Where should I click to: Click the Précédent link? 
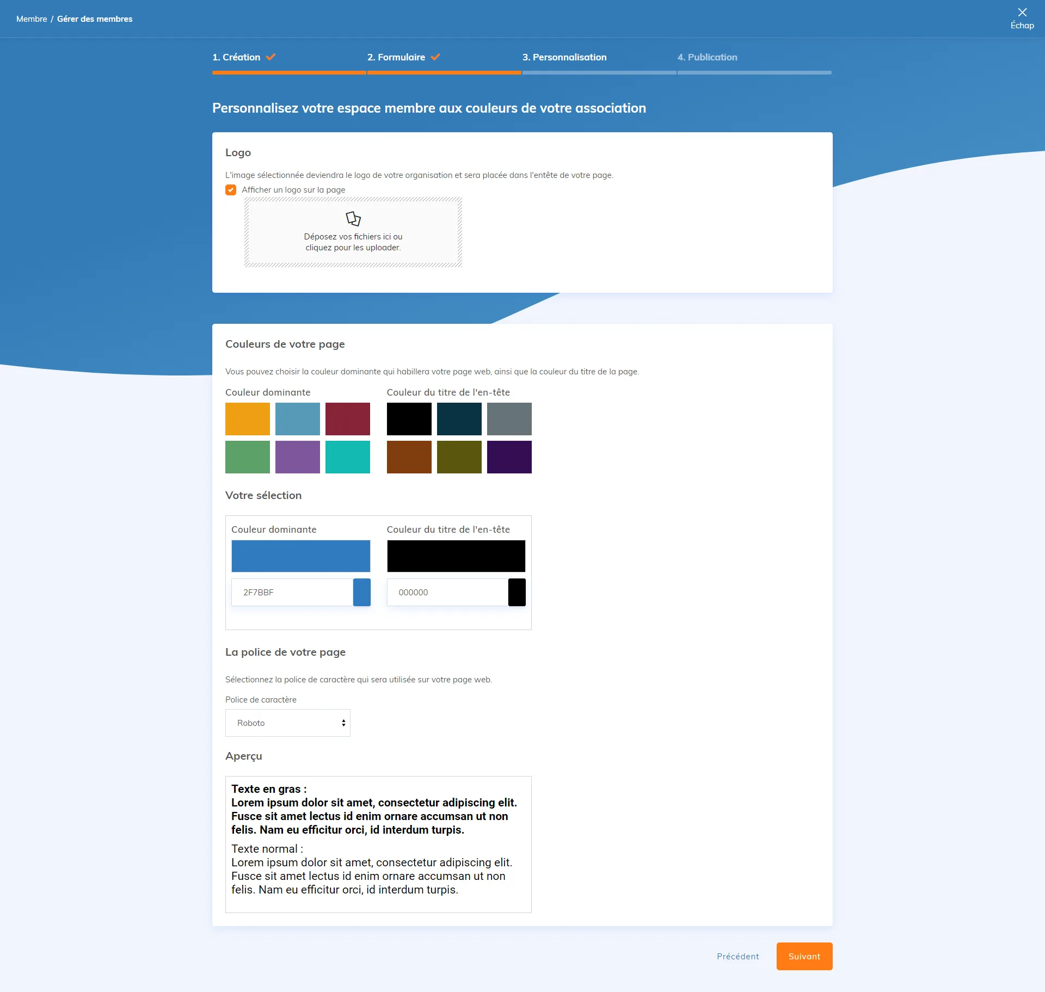(x=737, y=956)
